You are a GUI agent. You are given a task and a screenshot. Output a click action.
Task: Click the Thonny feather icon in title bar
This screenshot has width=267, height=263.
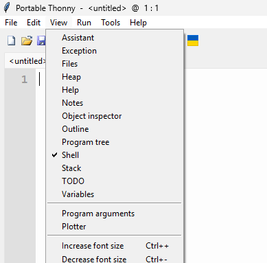(x=7, y=8)
